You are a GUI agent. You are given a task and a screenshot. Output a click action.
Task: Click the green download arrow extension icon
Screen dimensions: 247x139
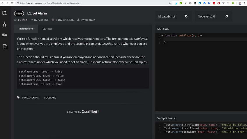(x=233, y=3)
